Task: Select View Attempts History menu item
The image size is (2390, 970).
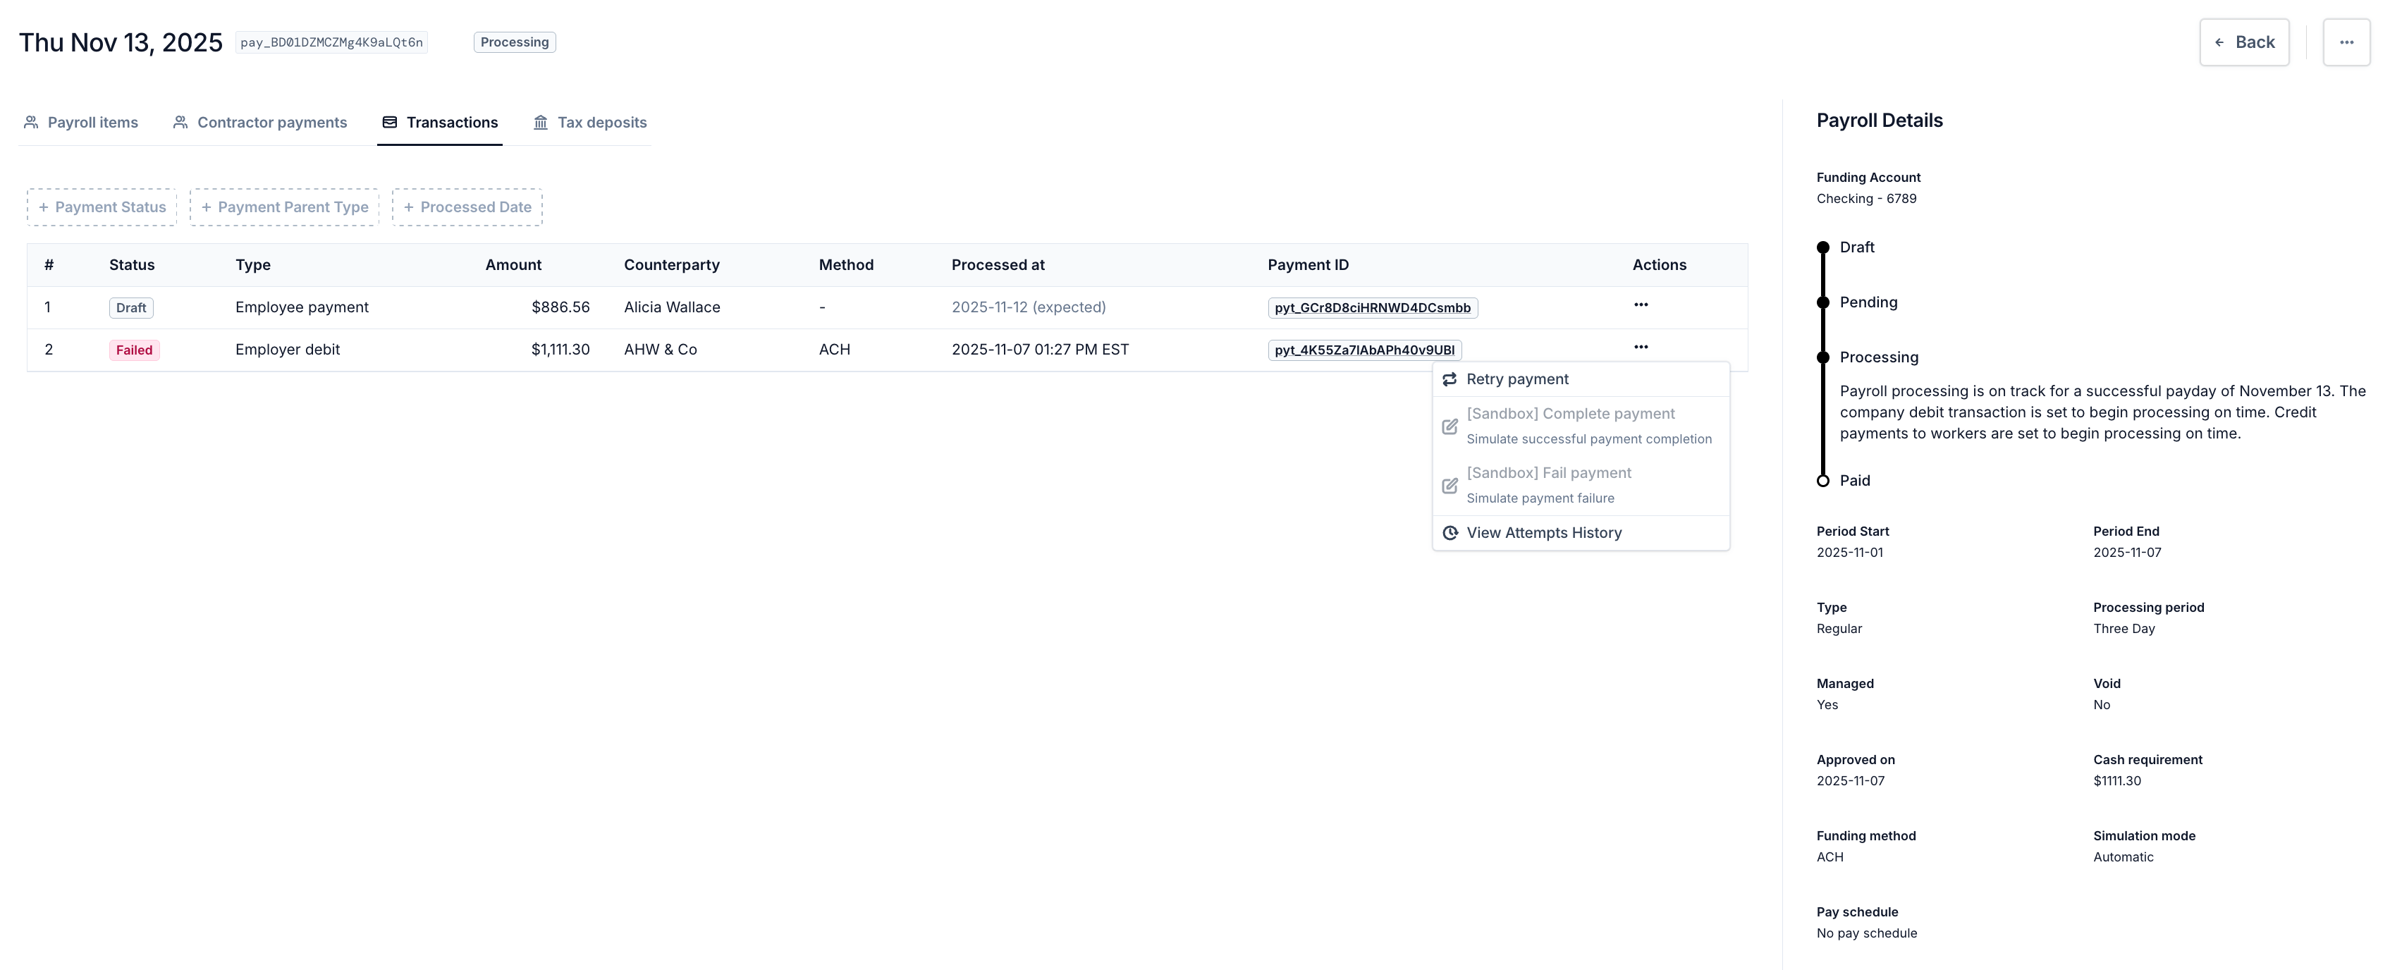Action: tap(1544, 533)
